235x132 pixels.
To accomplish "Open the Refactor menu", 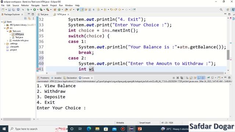I will coord(25,5).
